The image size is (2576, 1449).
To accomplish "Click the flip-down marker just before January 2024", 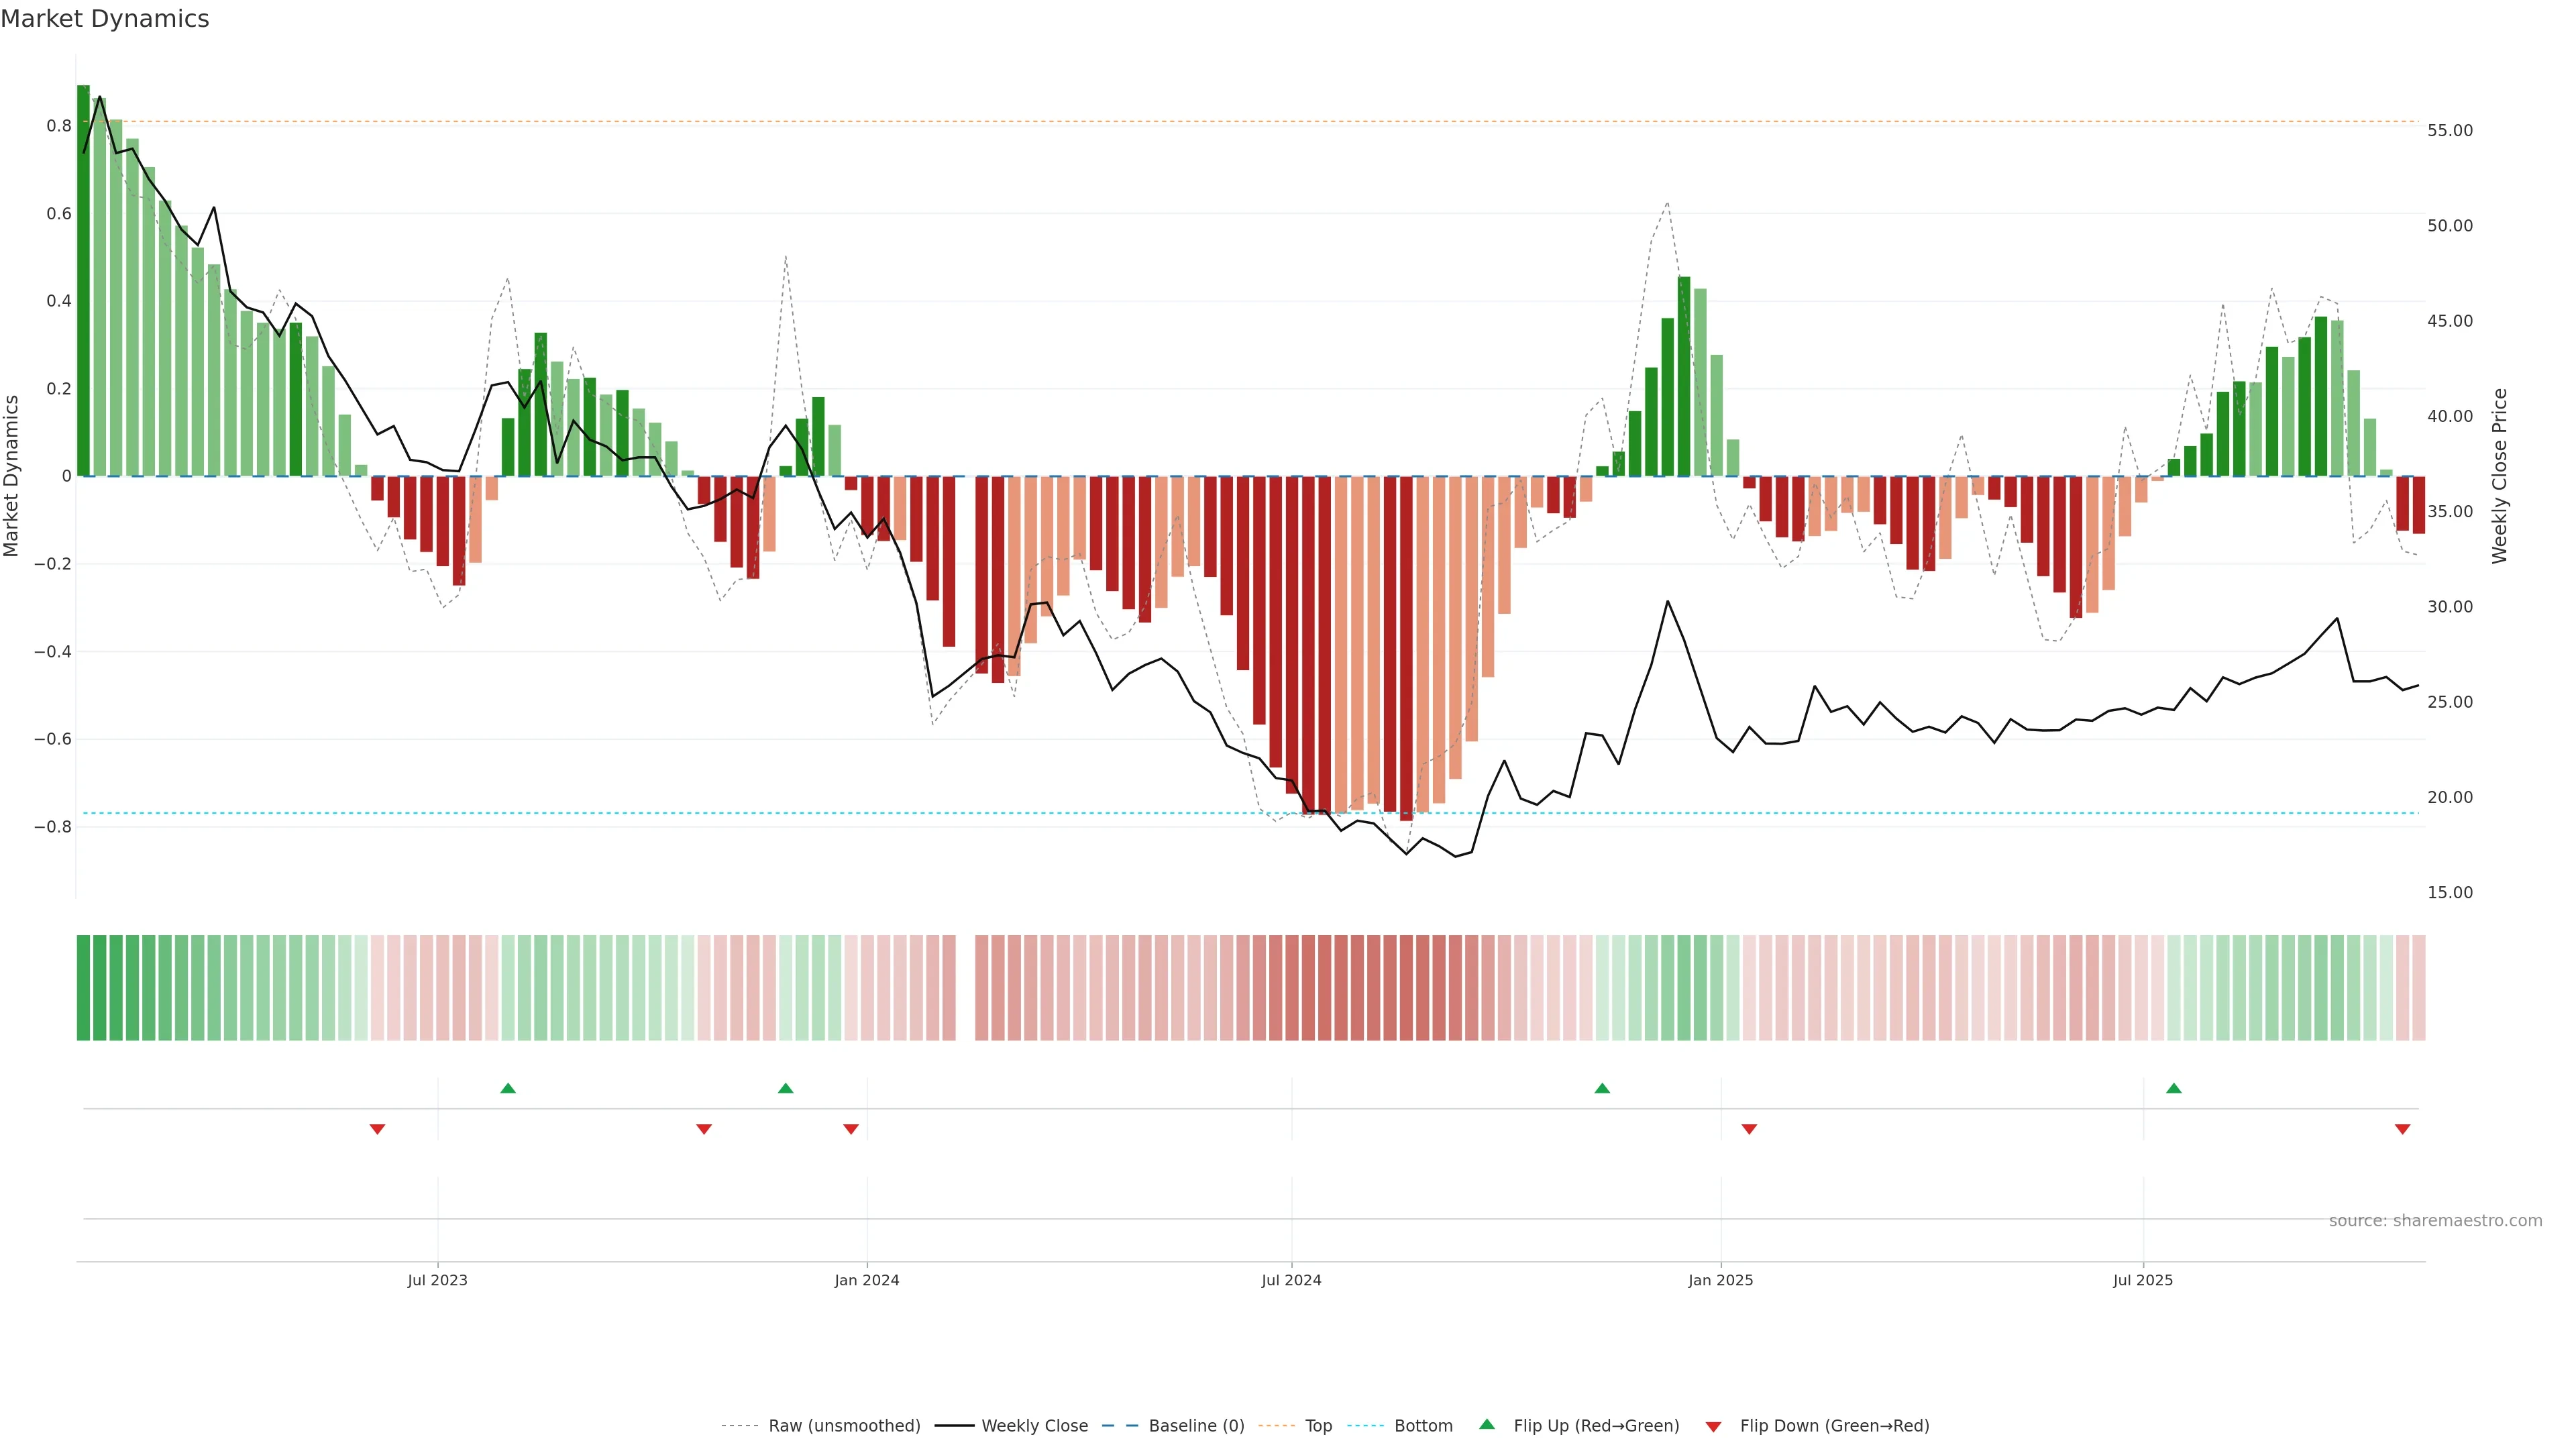I will coord(851,1129).
